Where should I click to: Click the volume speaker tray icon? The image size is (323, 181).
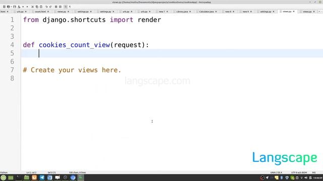click(306, 177)
